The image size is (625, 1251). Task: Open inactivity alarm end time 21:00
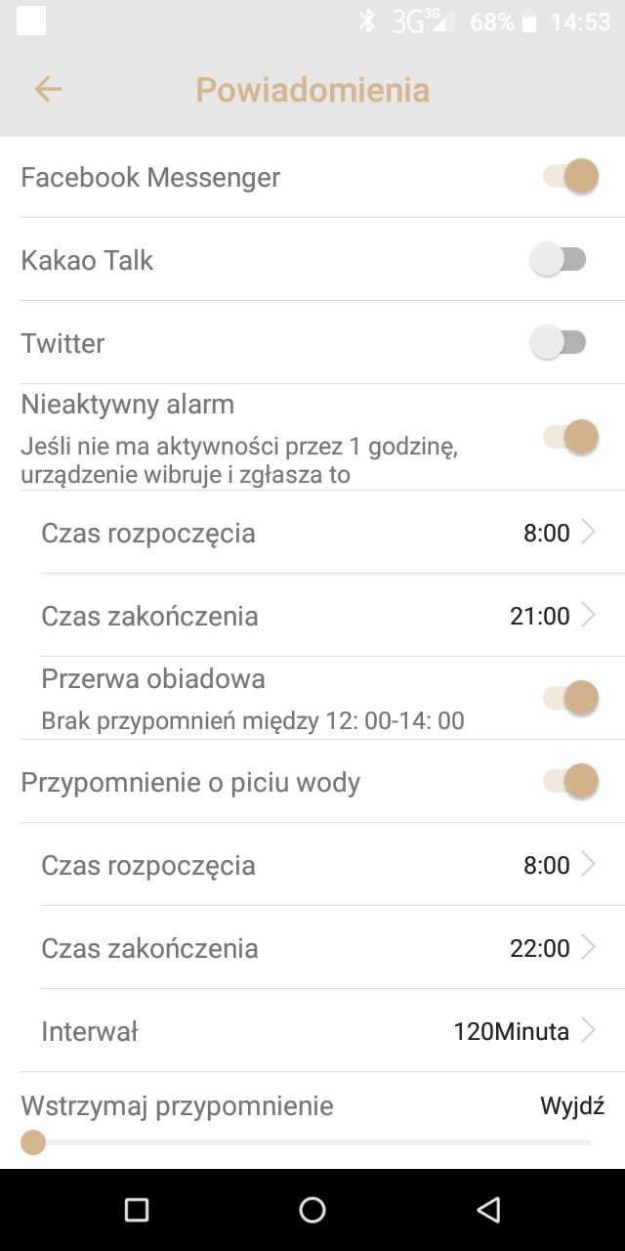(x=552, y=616)
